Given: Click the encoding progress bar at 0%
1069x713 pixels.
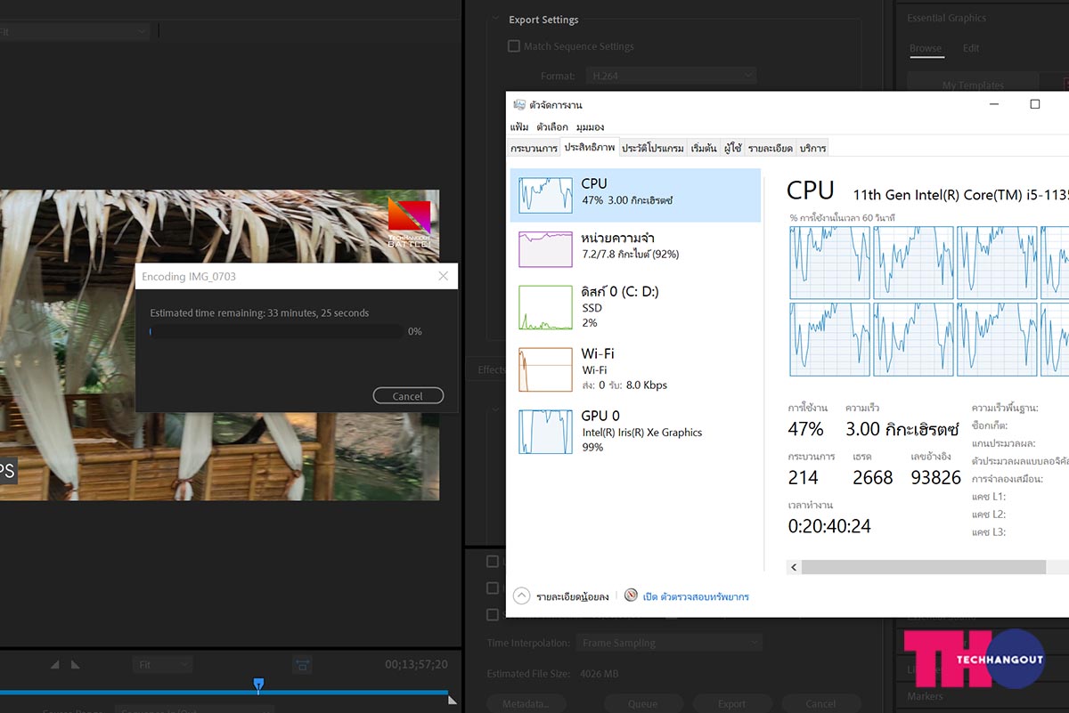Looking at the screenshot, I should pos(275,331).
